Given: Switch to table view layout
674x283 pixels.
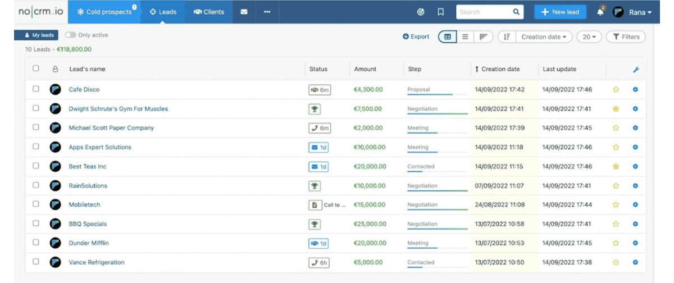Looking at the screenshot, I should 448,37.
